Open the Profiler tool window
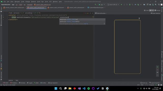The width and height of the screenshot is (163, 91). pyautogui.click(x=43, y=83)
